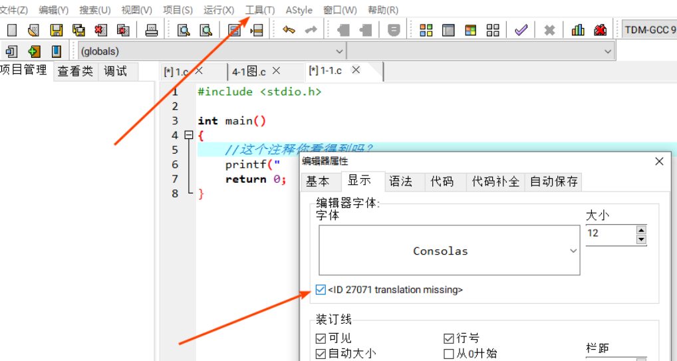This screenshot has width=677, height=361.
Task: Open the 文件 menu
Action: pos(14,10)
